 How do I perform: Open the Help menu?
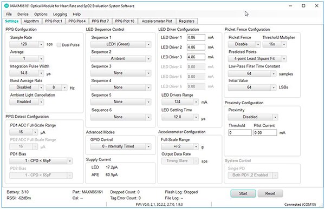click(77, 14)
